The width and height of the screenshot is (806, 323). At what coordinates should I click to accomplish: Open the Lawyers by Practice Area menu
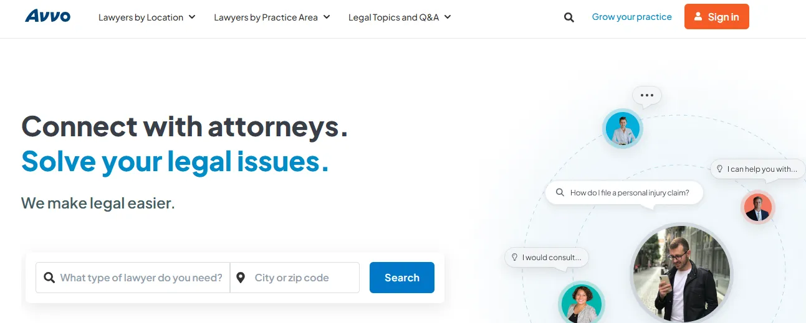[x=266, y=17]
